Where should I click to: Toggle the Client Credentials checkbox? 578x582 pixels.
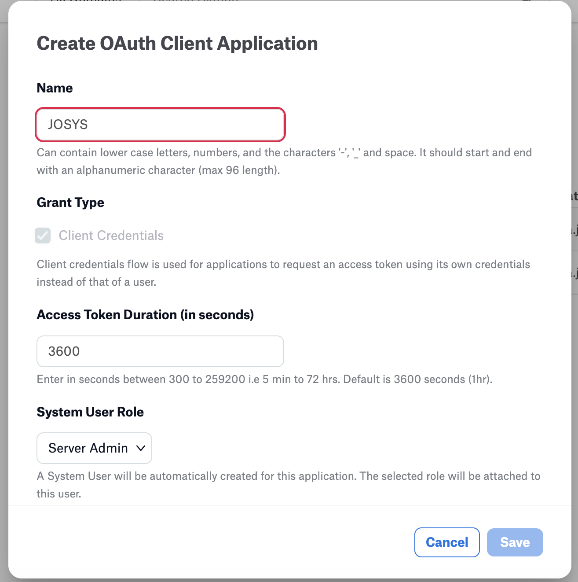(43, 236)
